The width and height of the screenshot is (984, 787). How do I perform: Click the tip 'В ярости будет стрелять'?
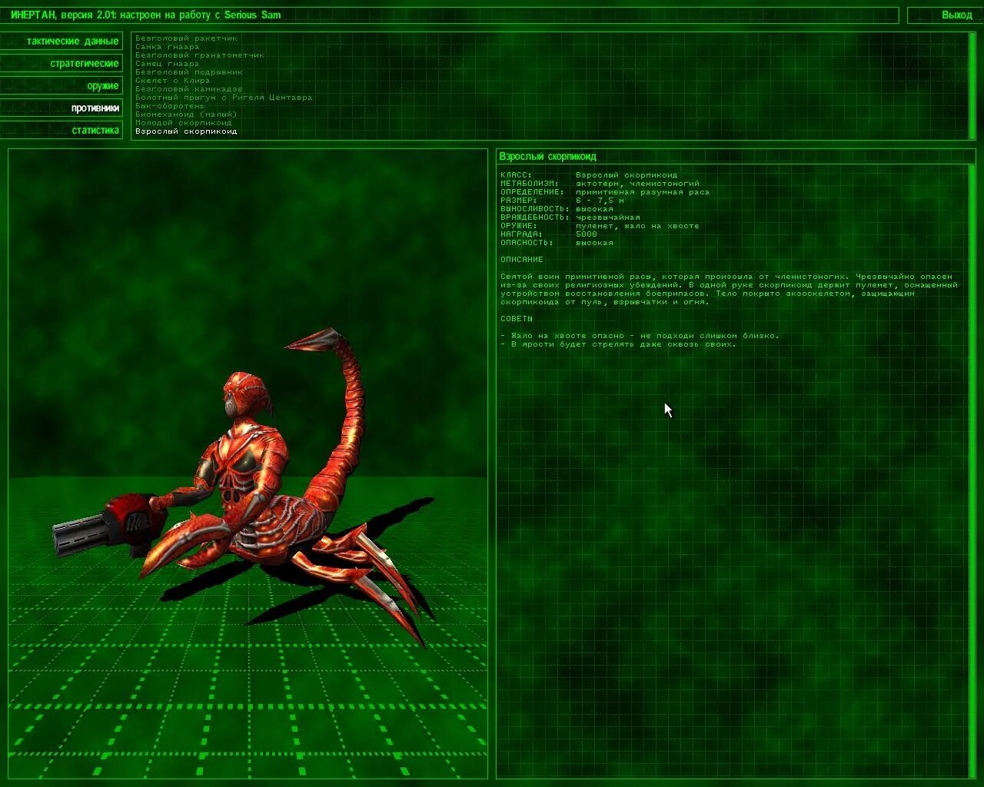(x=618, y=344)
